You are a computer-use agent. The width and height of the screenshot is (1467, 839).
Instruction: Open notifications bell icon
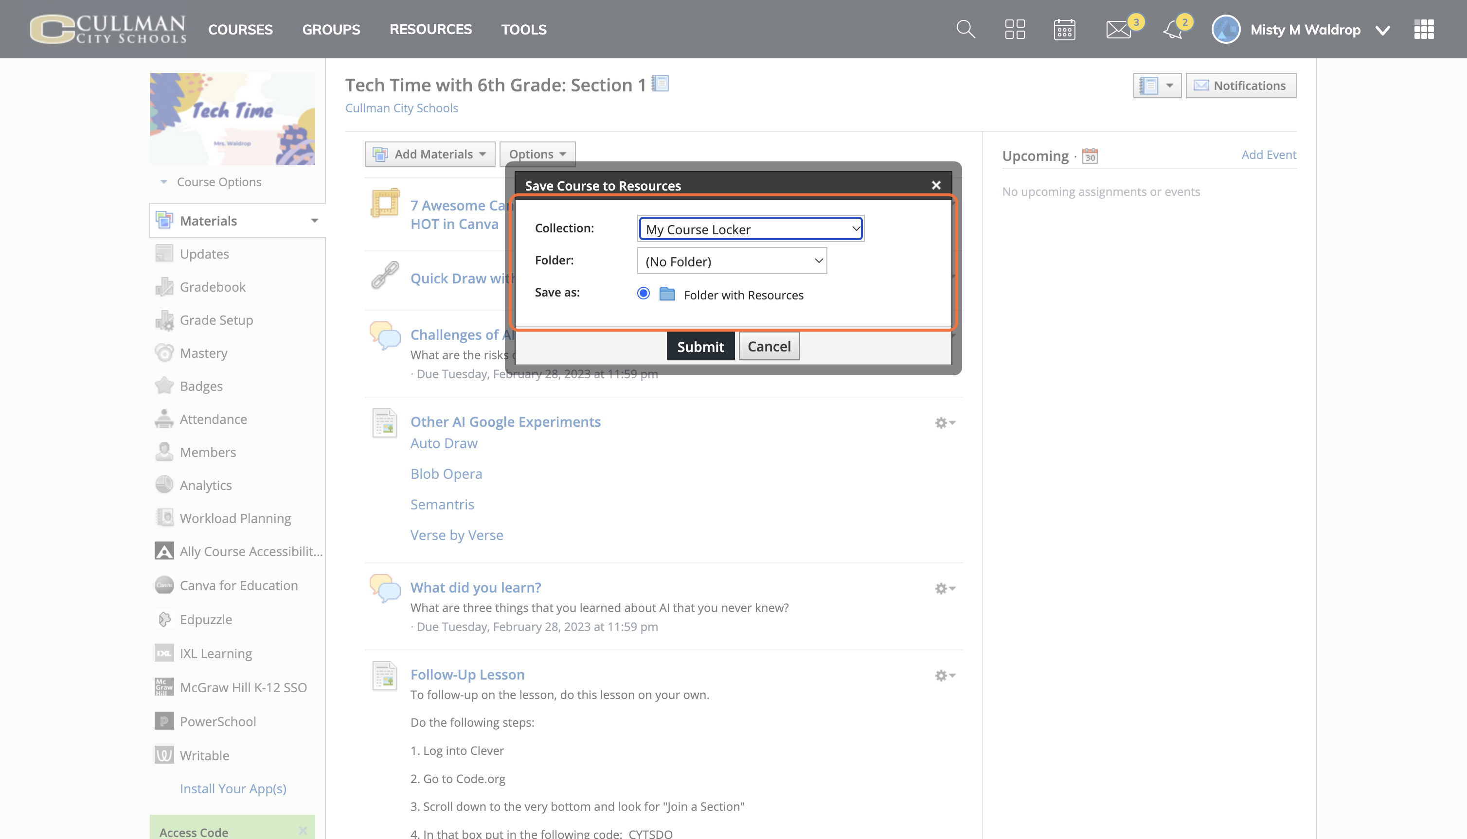coord(1173,29)
